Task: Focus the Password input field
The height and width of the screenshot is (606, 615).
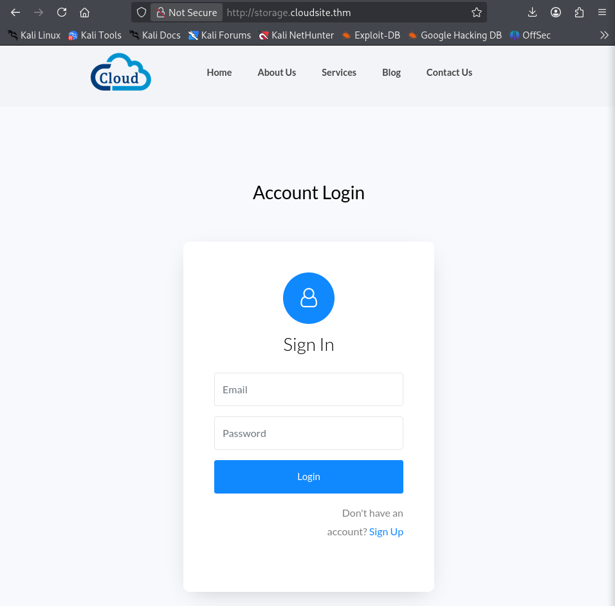Action: 309,433
